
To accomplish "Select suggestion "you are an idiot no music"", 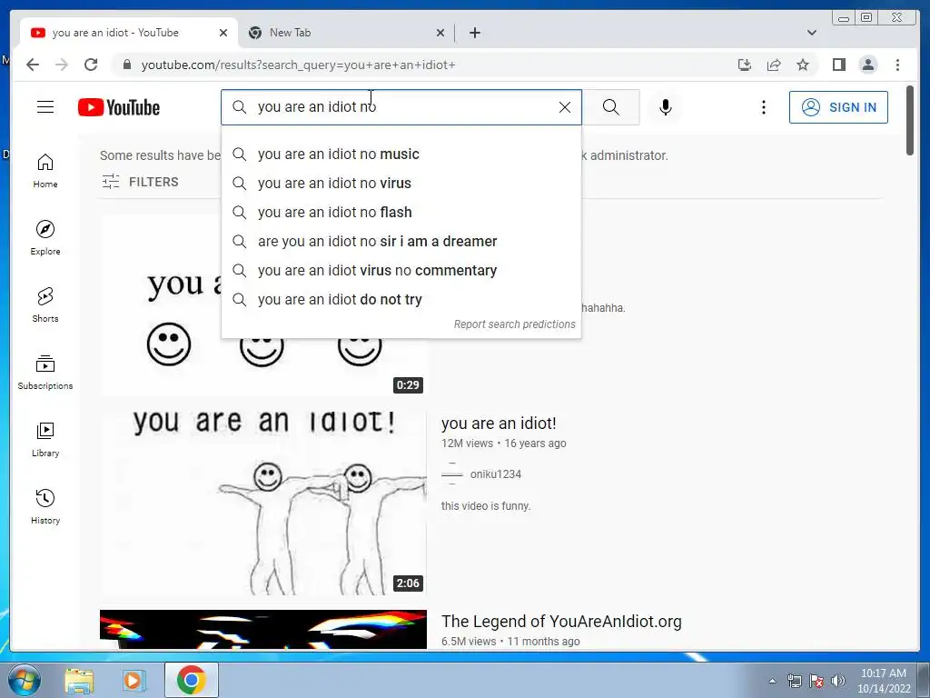I will [x=401, y=155].
